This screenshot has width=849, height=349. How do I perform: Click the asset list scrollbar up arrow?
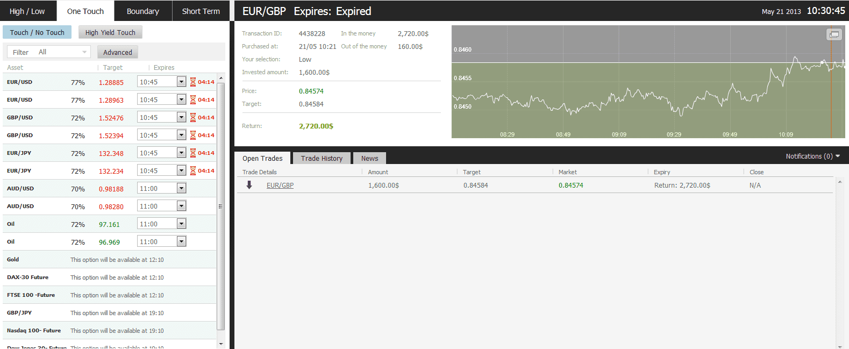[x=220, y=79]
